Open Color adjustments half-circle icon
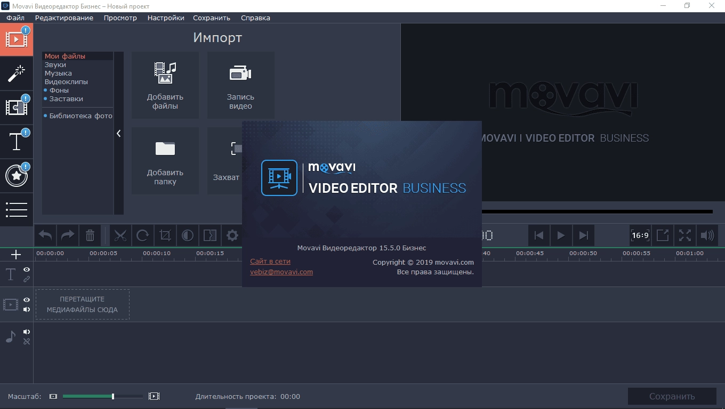 (x=188, y=235)
